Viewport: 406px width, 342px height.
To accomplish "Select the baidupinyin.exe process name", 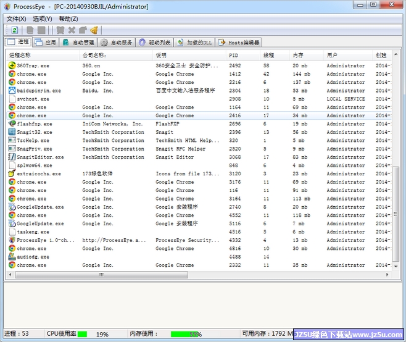I will 39,91.
